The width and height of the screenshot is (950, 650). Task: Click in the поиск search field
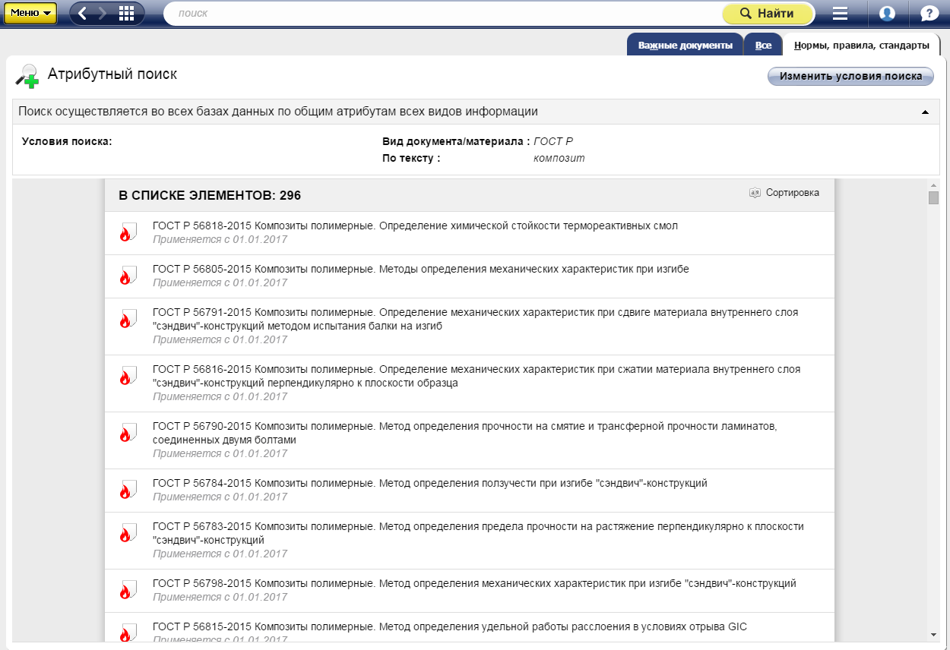(x=441, y=14)
